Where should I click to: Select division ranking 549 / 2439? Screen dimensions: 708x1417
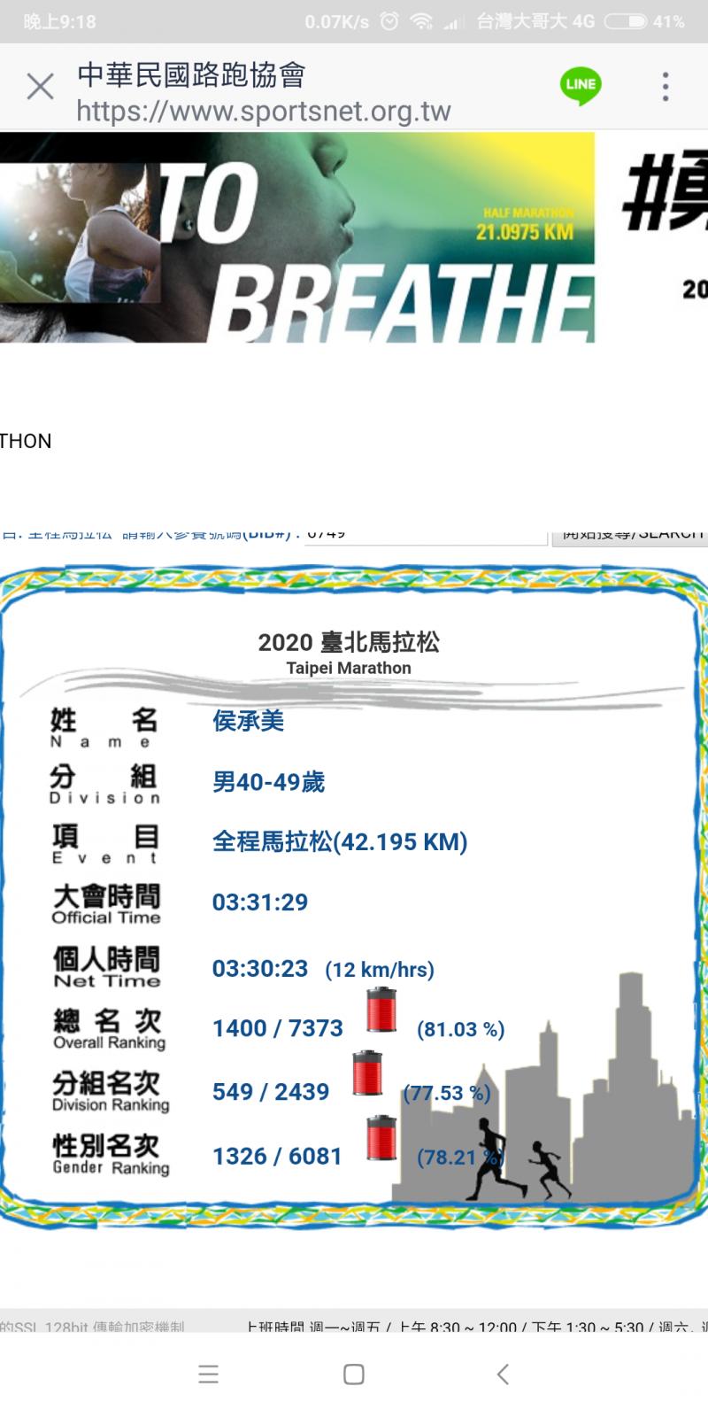tap(271, 1091)
